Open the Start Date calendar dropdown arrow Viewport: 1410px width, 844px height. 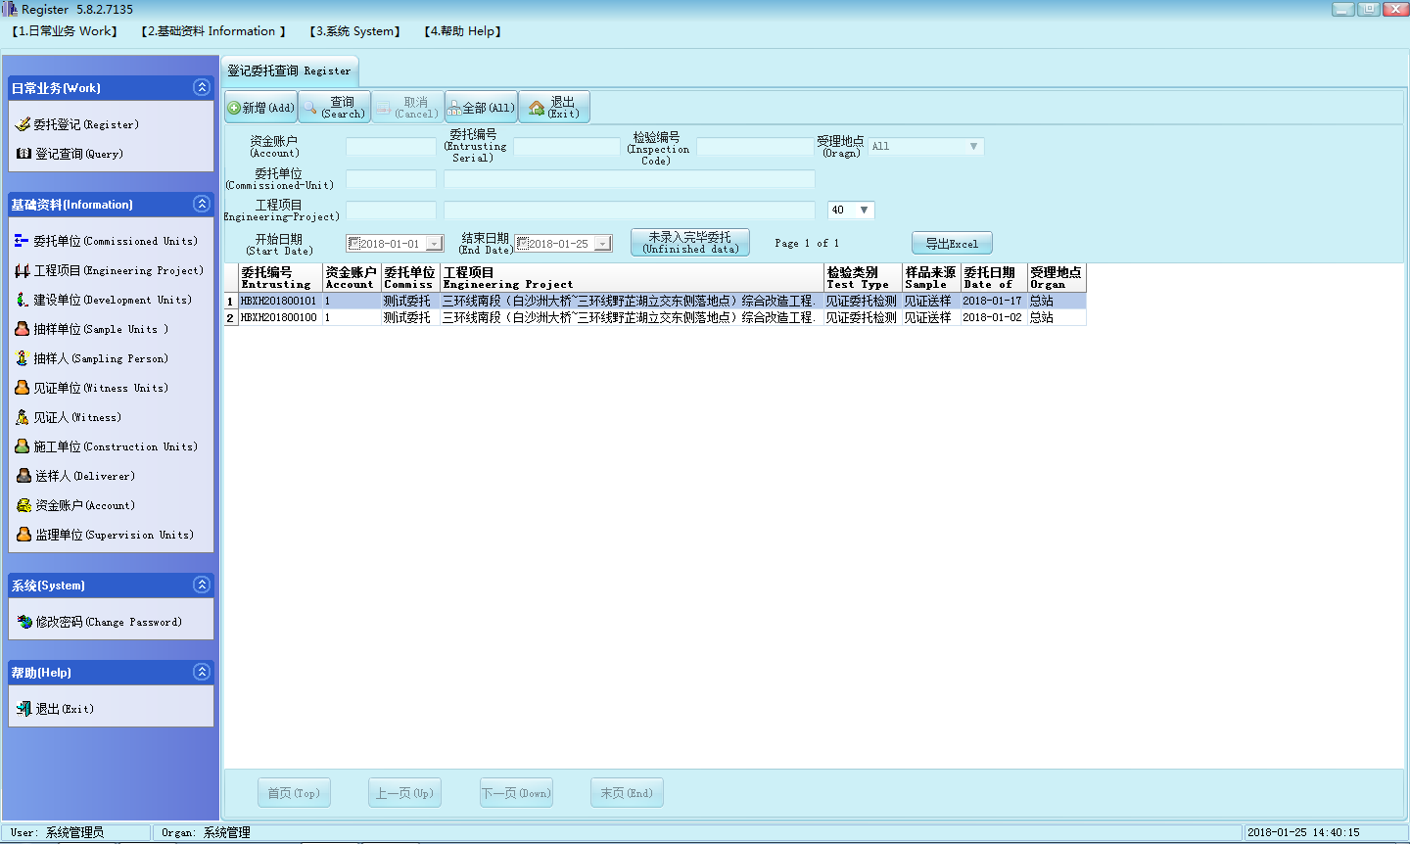coord(435,244)
